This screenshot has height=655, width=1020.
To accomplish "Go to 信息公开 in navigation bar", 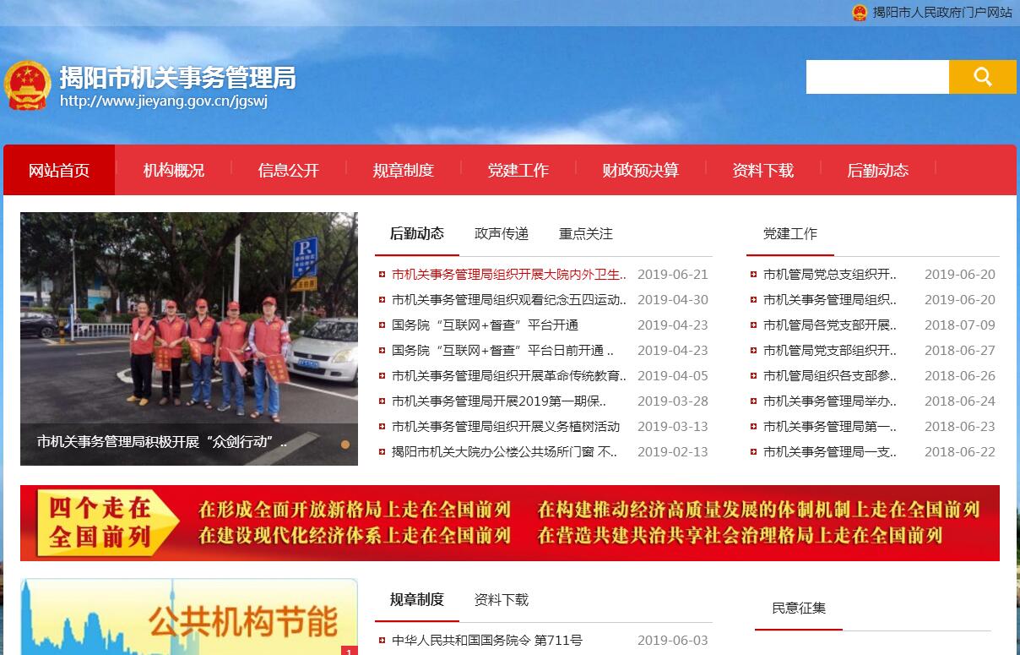I will tap(288, 171).
